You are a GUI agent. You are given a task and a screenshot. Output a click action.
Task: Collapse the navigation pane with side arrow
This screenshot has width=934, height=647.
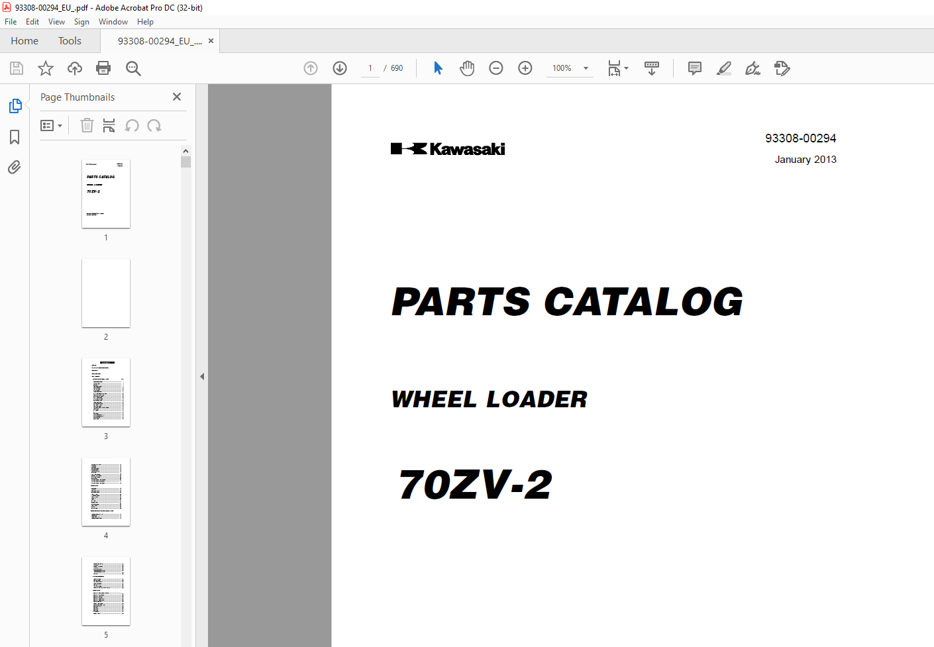pos(202,376)
